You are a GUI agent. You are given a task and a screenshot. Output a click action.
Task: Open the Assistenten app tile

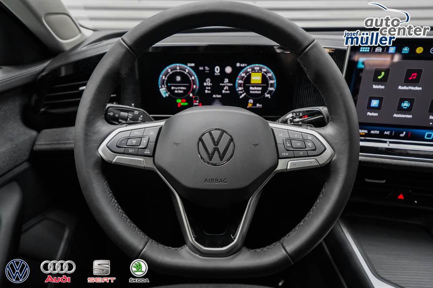click(406, 105)
